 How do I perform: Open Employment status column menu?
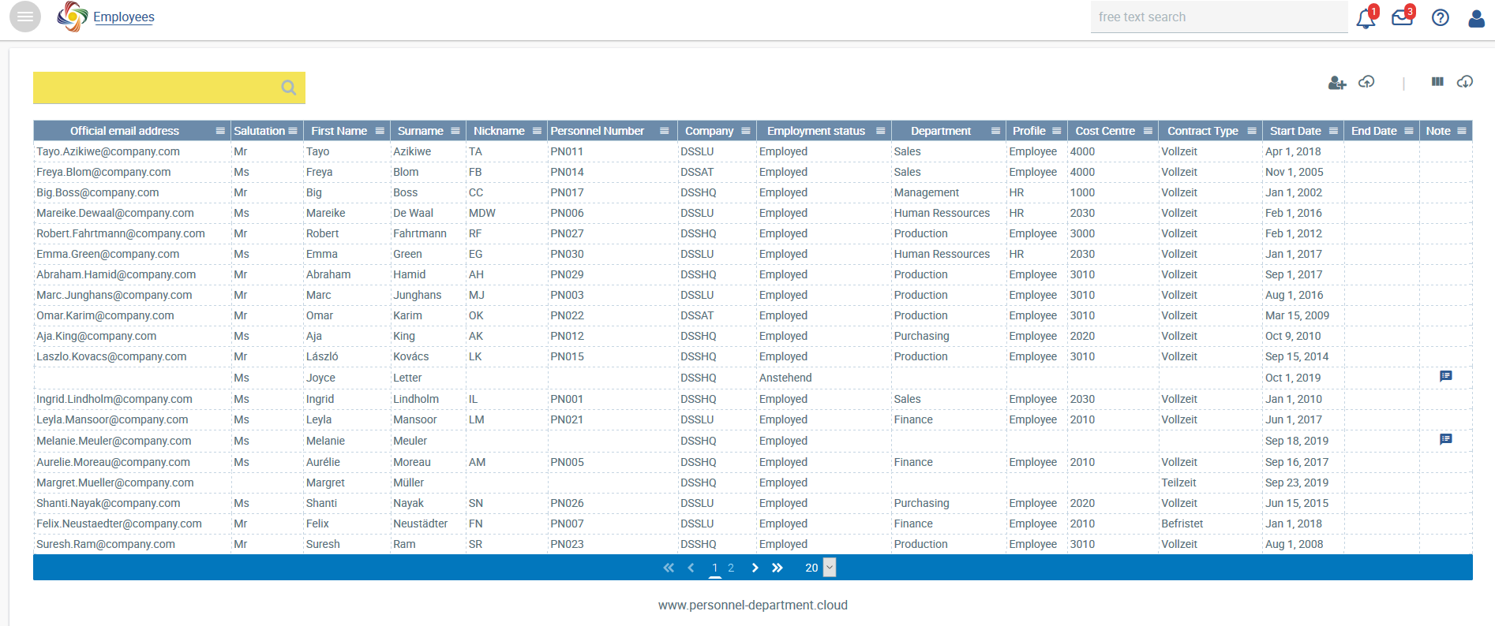pos(880,131)
